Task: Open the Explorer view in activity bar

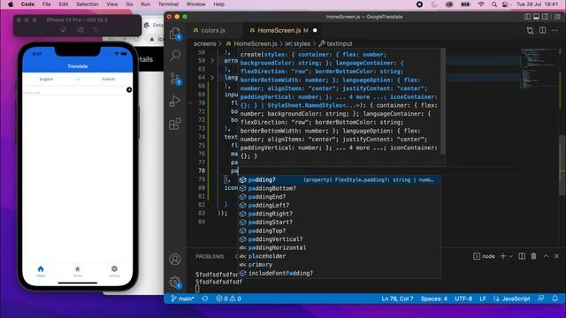Action: (175, 34)
